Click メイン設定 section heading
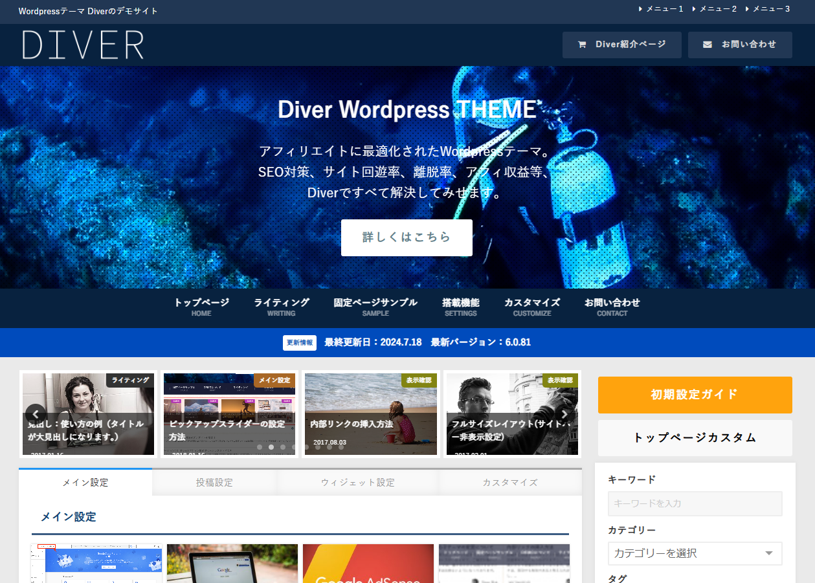 (x=69, y=517)
